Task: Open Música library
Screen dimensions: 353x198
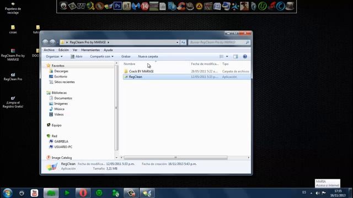Action: coord(59,109)
